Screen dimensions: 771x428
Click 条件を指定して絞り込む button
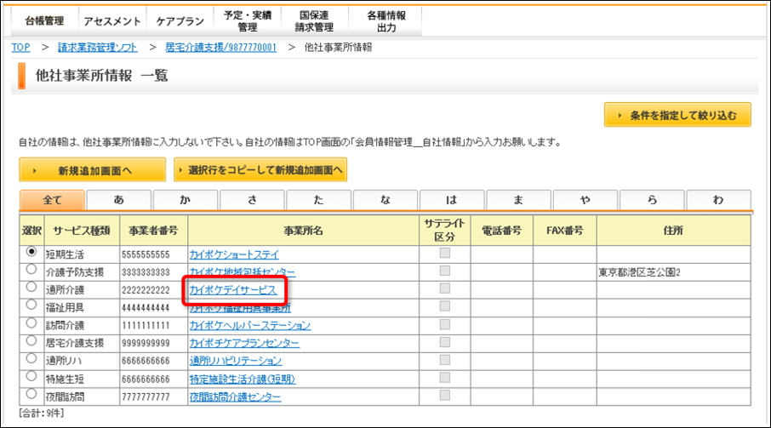677,115
